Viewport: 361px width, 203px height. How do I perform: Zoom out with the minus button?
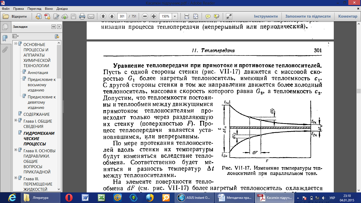click(145, 16)
